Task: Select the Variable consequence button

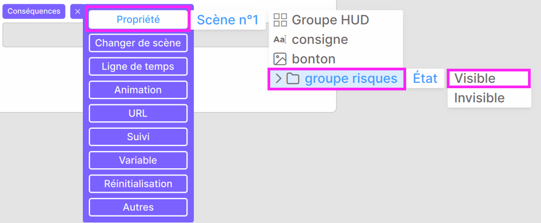Action: [x=138, y=160]
